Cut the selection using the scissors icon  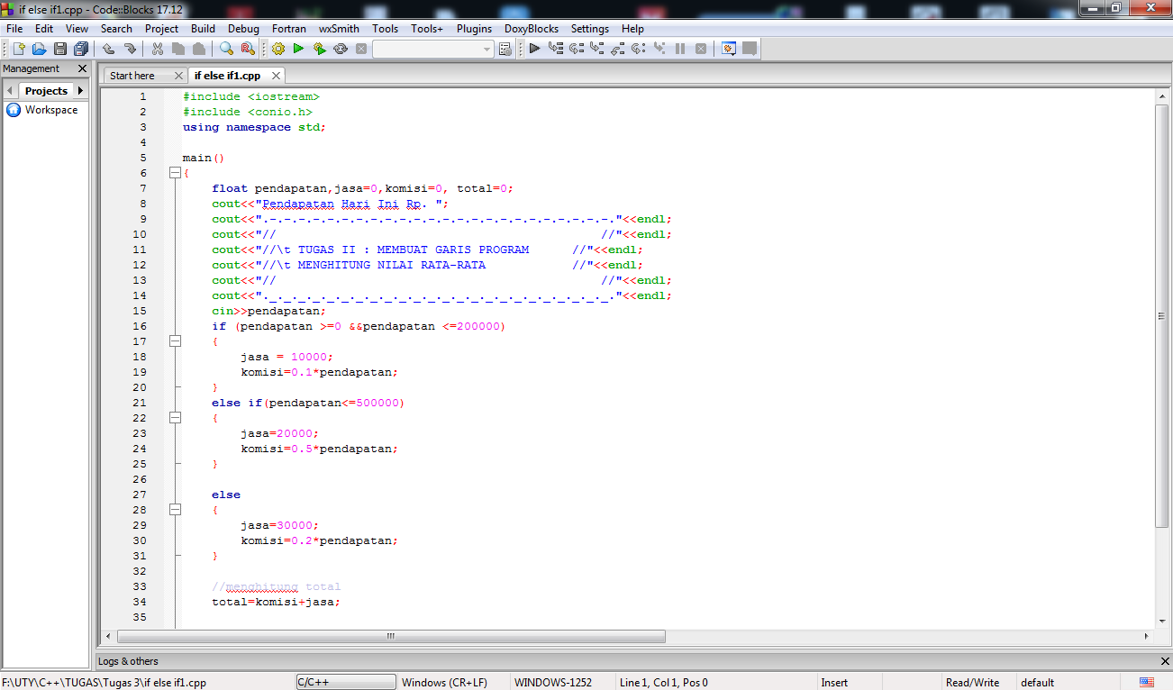157,49
